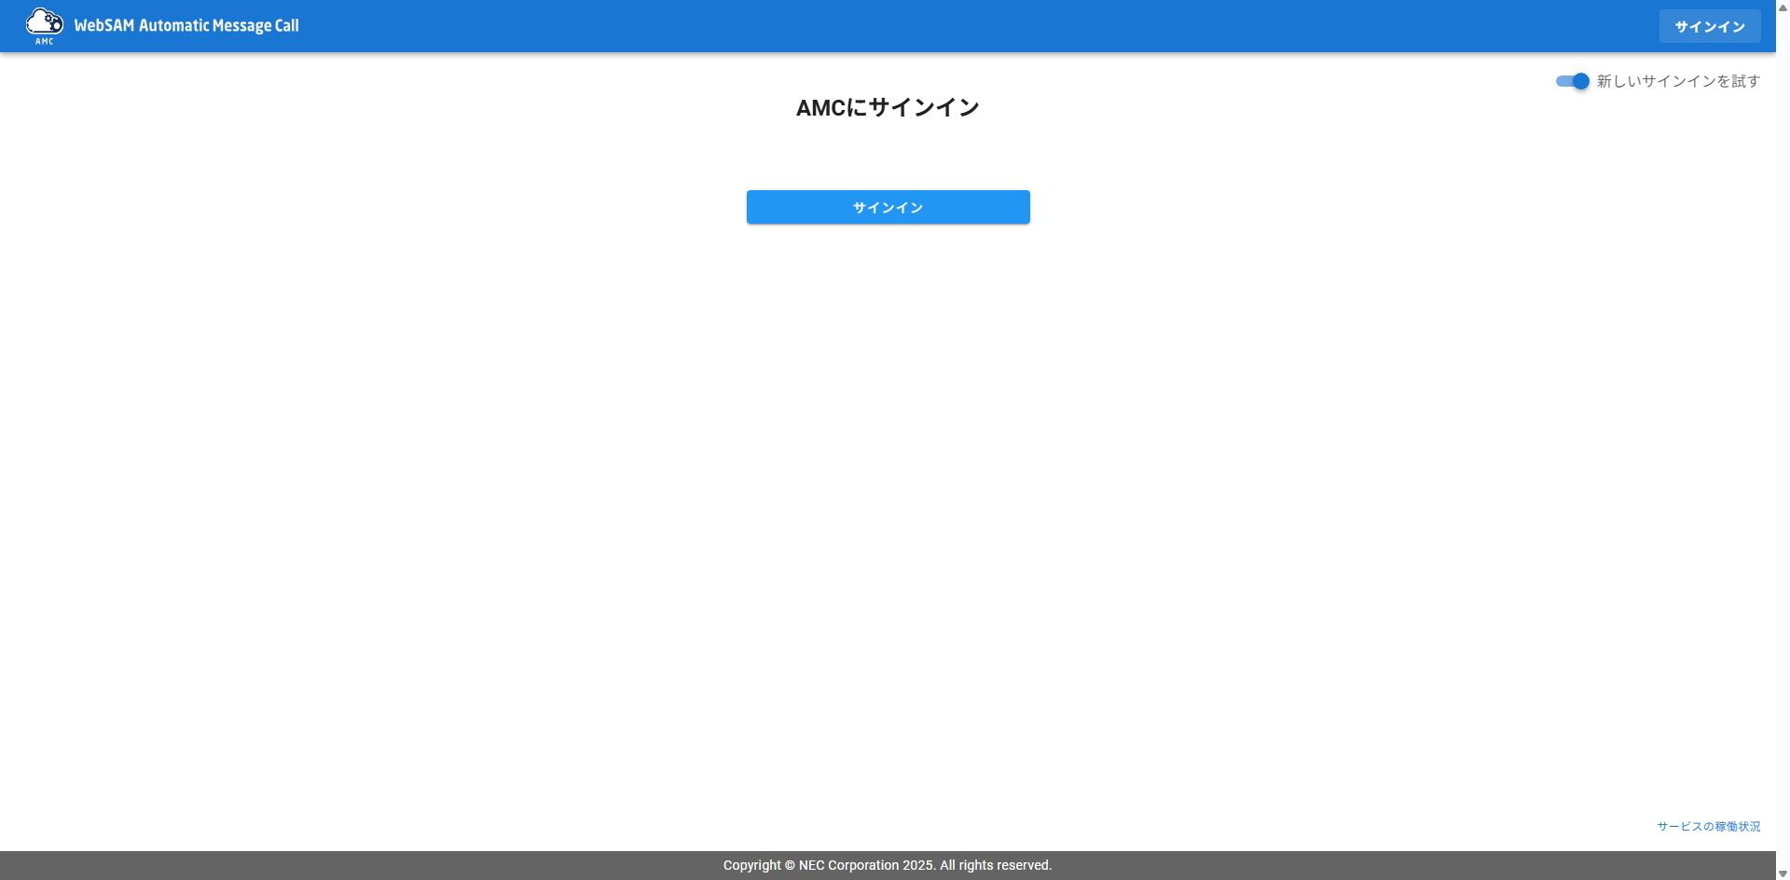The image size is (1790, 880).
Task: Click the 新しいサインインを試す label text
Action: [1678, 81]
